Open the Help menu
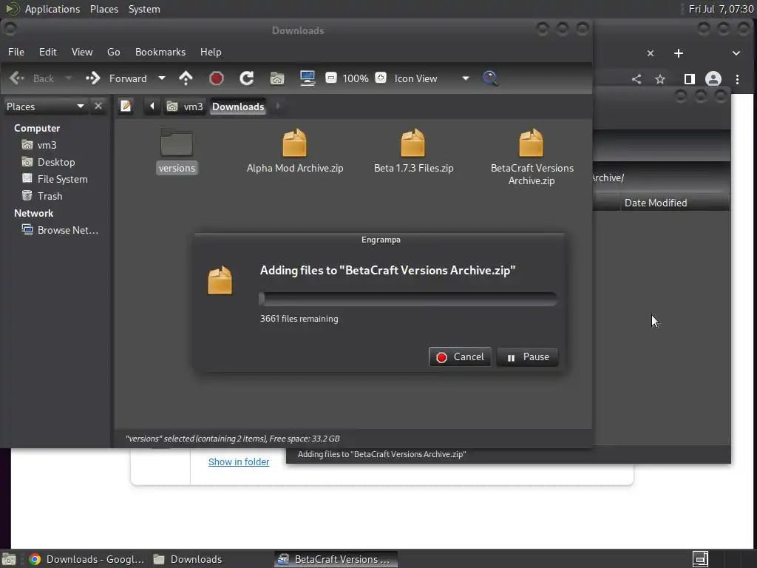Image resolution: width=757 pixels, height=568 pixels. [x=211, y=52]
